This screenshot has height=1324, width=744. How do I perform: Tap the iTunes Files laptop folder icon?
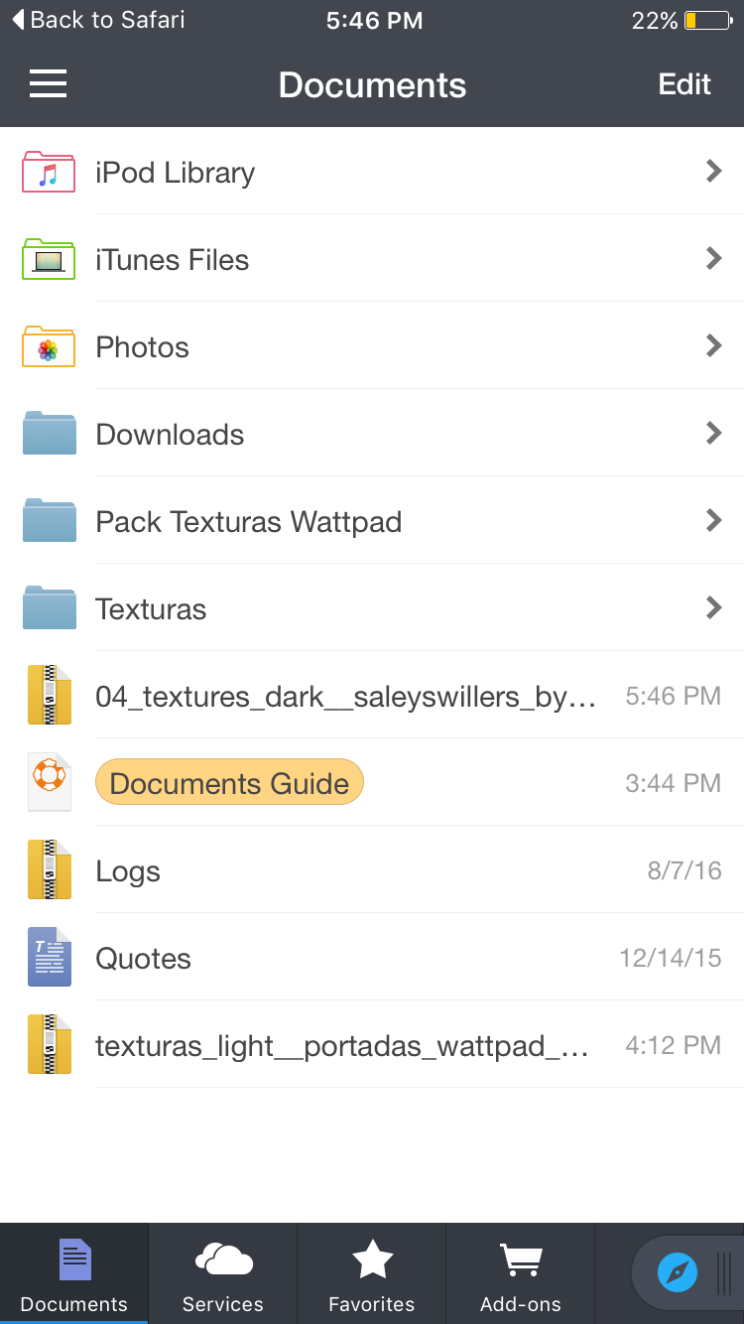[x=49, y=260]
